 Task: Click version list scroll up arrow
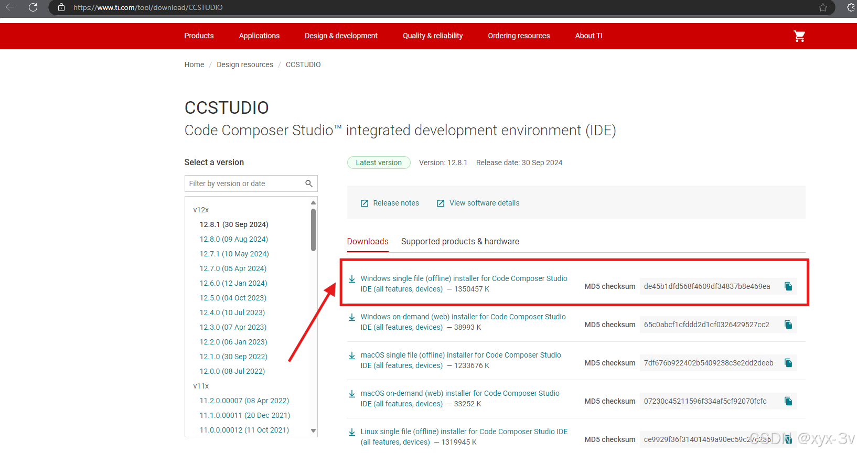coord(313,202)
